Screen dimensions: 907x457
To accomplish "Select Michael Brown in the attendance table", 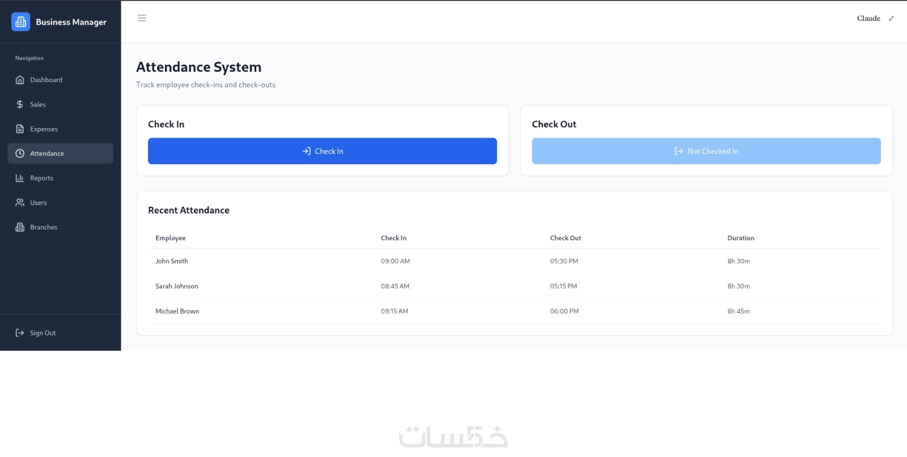I will click(177, 311).
